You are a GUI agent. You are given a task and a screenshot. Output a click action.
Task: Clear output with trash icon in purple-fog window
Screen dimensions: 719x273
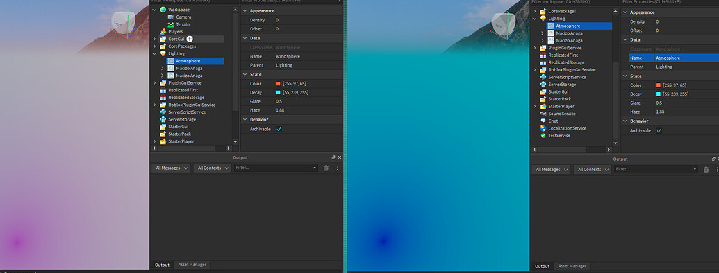coord(326,168)
